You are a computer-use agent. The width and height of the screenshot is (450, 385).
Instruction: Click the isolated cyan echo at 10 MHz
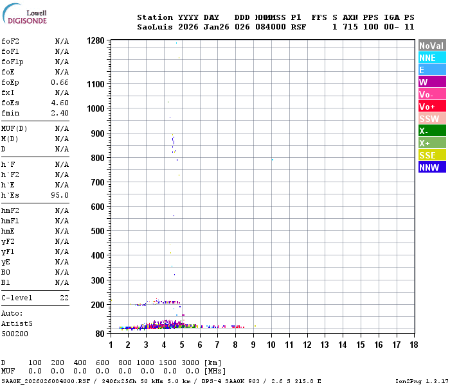[x=273, y=160]
